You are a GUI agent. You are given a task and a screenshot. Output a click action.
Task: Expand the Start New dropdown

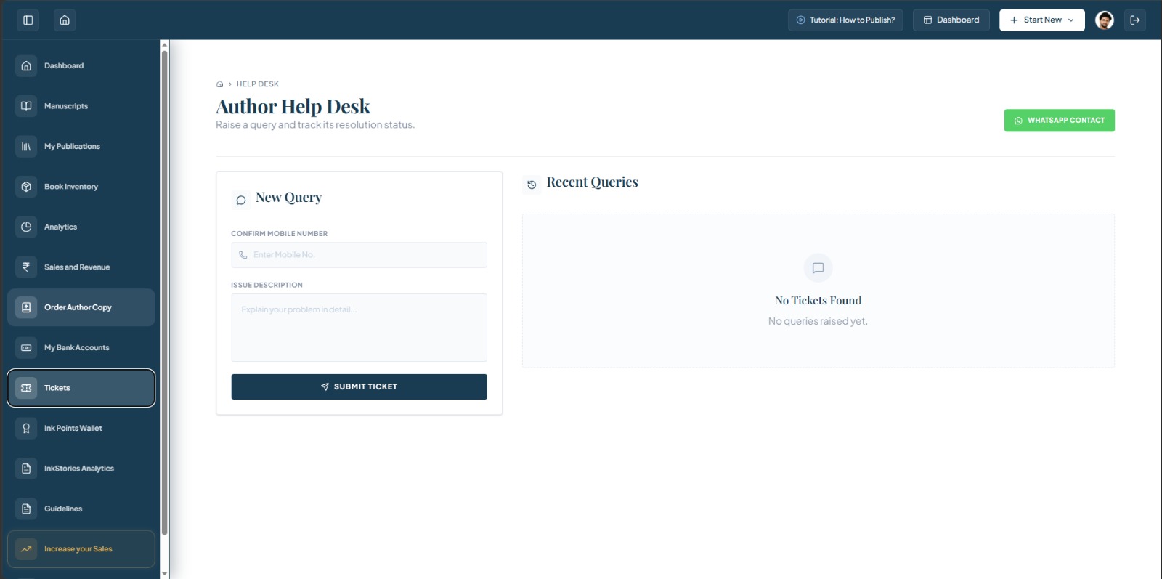click(x=1041, y=20)
